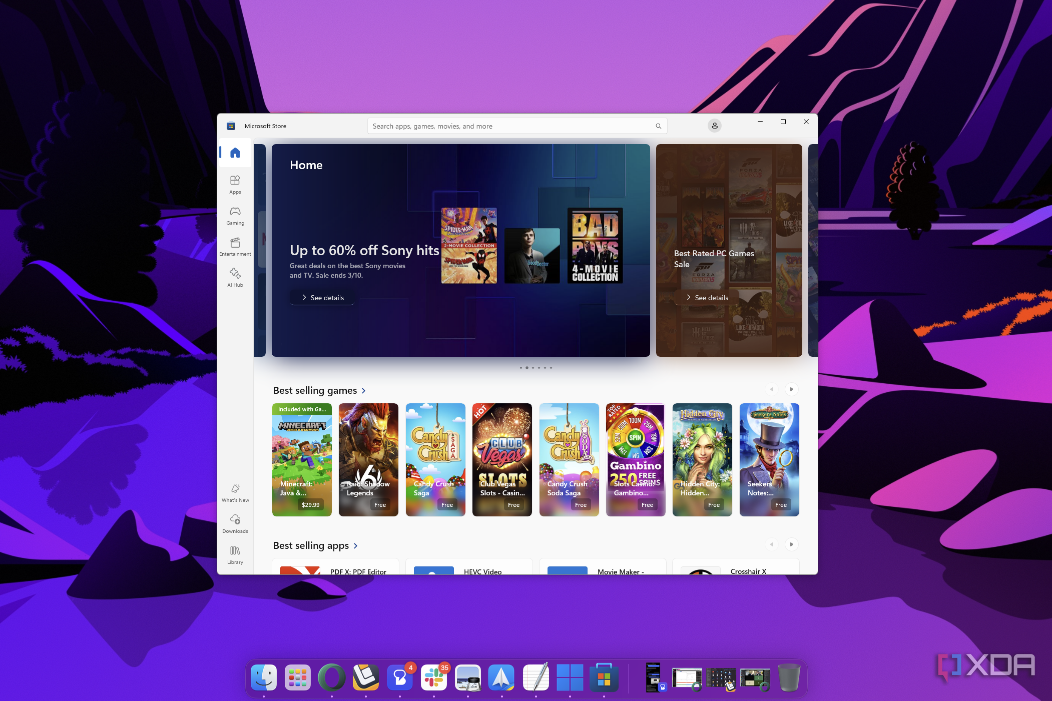Open Slots Casino Gambino game card
This screenshot has width=1052, height=701.
[x=636, y=460]
